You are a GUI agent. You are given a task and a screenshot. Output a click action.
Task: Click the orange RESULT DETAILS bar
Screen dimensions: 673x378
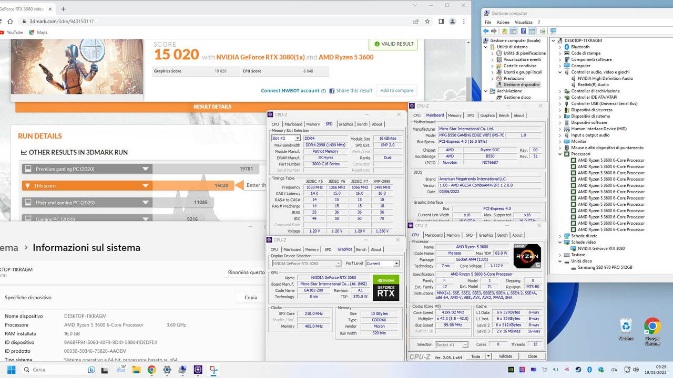click(x=212, y=107)
